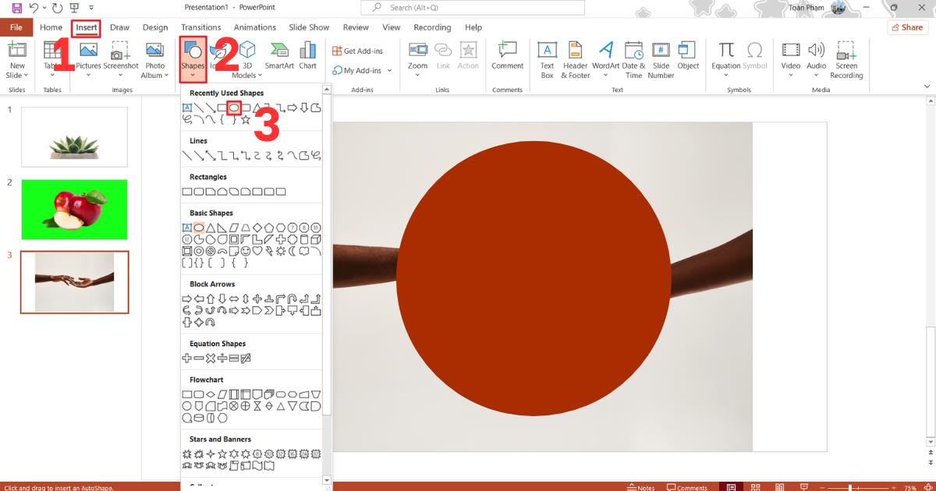The height and width of the screenshot is (491, 936).
Task: Switch to the Design tab
Action: (x=155, y=27)
